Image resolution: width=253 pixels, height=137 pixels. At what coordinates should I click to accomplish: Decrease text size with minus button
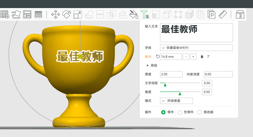click(x=186, y=57)
